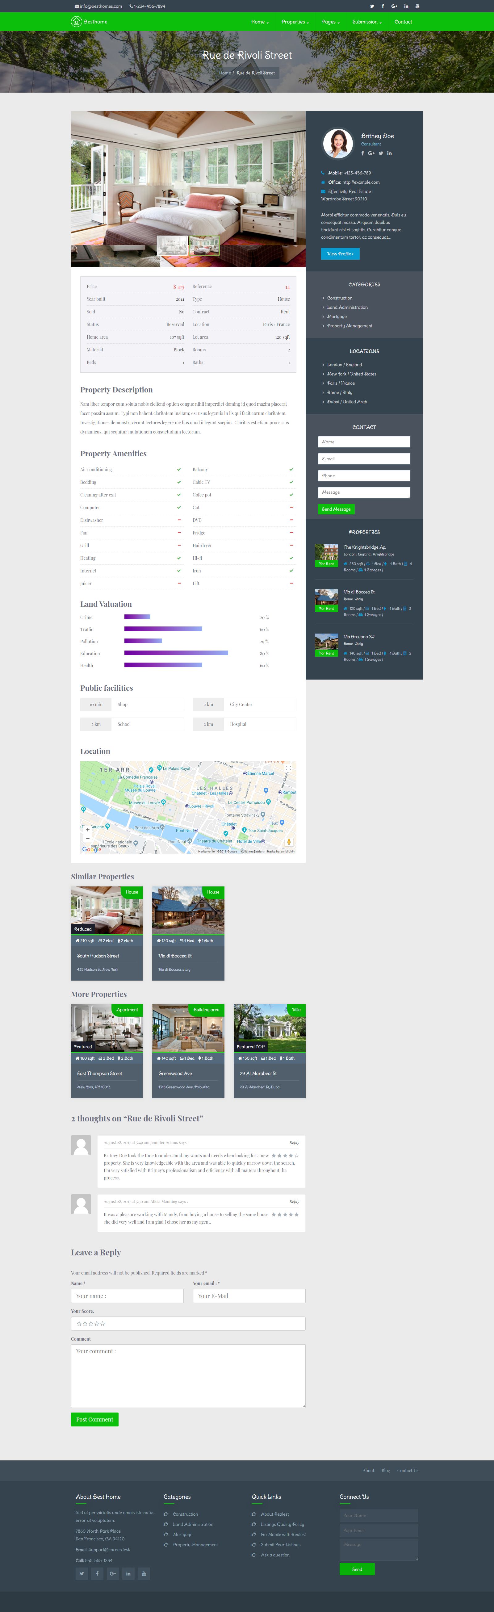The width and height of the screenshot is (494, 1612).
Task: Click the Besthome logo in the header
Action: coord(89,22)
